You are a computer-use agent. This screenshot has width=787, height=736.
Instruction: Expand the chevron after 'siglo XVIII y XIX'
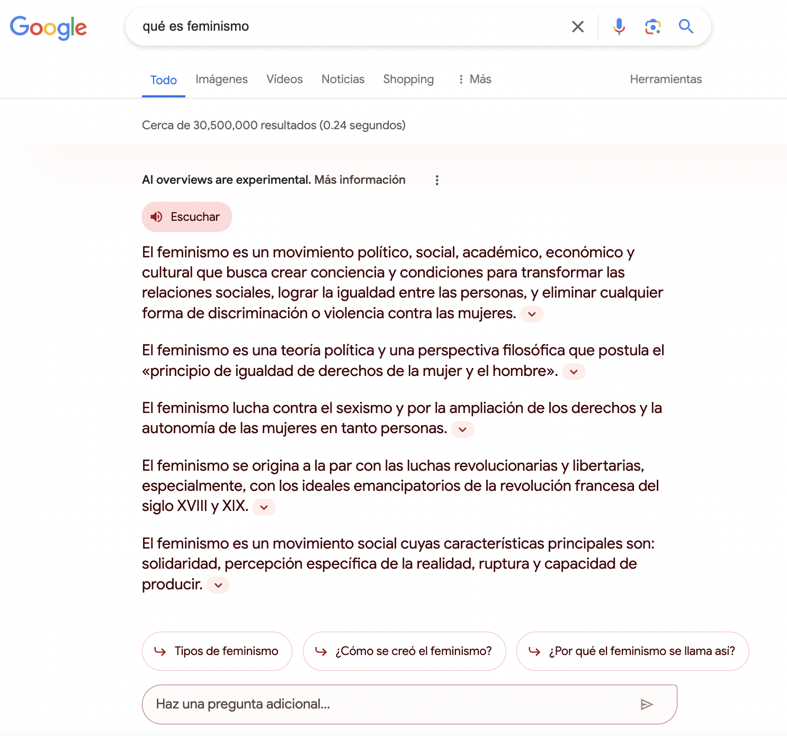pyautogui.click(x=264, y=507)
